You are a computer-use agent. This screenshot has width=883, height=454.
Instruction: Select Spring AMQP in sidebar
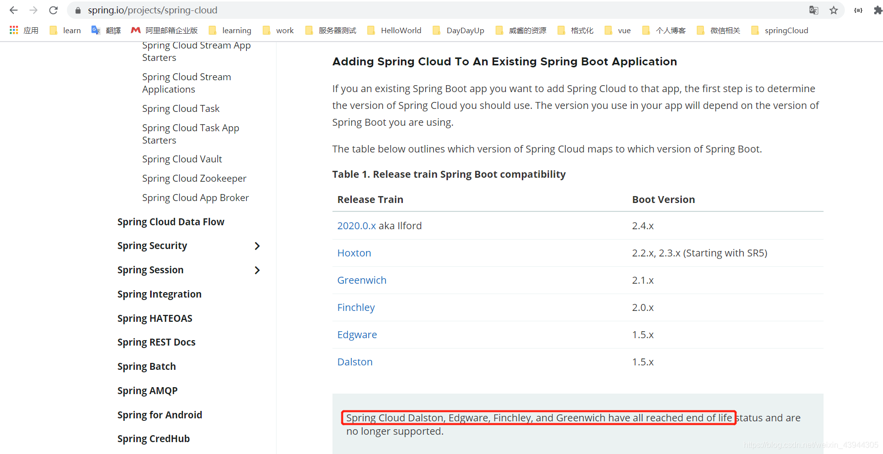click(147, 391)
